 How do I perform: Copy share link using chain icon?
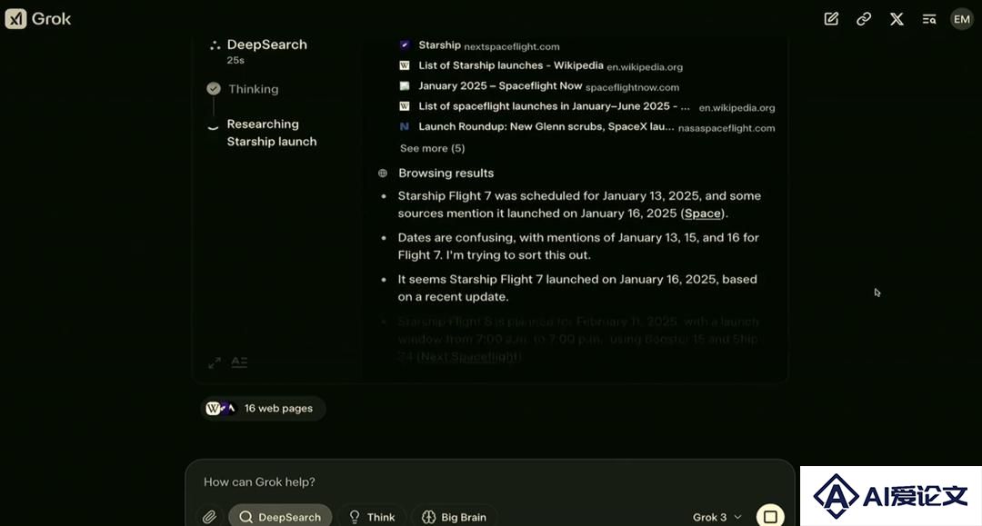tap(864, 19)
